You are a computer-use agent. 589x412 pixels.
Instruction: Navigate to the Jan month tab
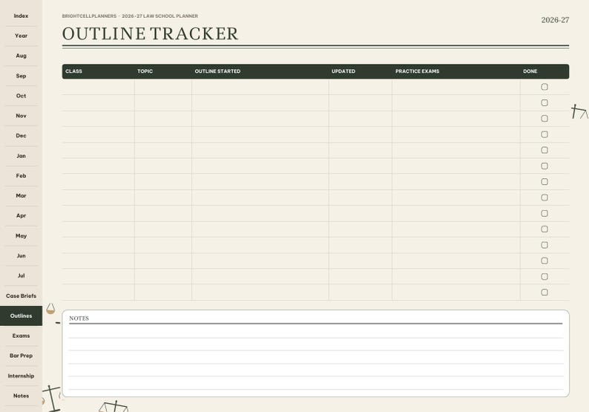[21, 156]
